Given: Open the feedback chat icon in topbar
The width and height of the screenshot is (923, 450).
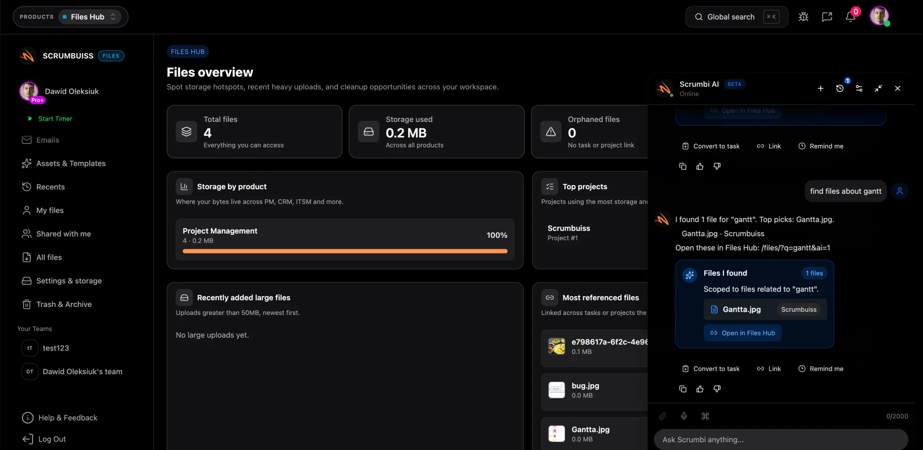Looking at the screenshot, I should pyautogui.click(x=827, y=16).
